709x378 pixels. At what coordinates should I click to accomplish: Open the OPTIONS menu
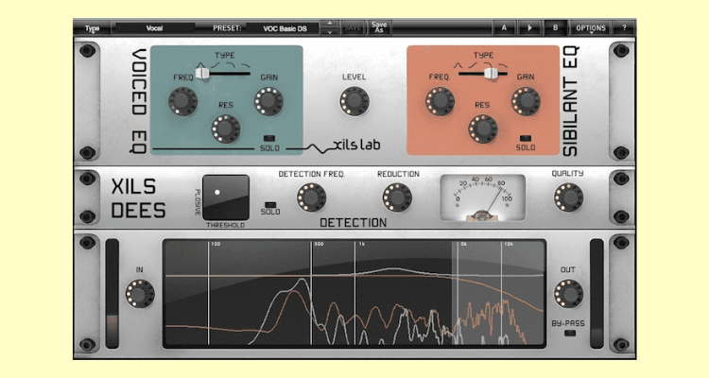pyautogui.click(x=591, y=28)
